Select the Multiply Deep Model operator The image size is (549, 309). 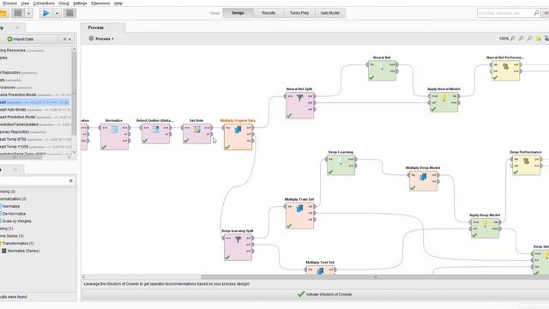[x=423, y=181]
